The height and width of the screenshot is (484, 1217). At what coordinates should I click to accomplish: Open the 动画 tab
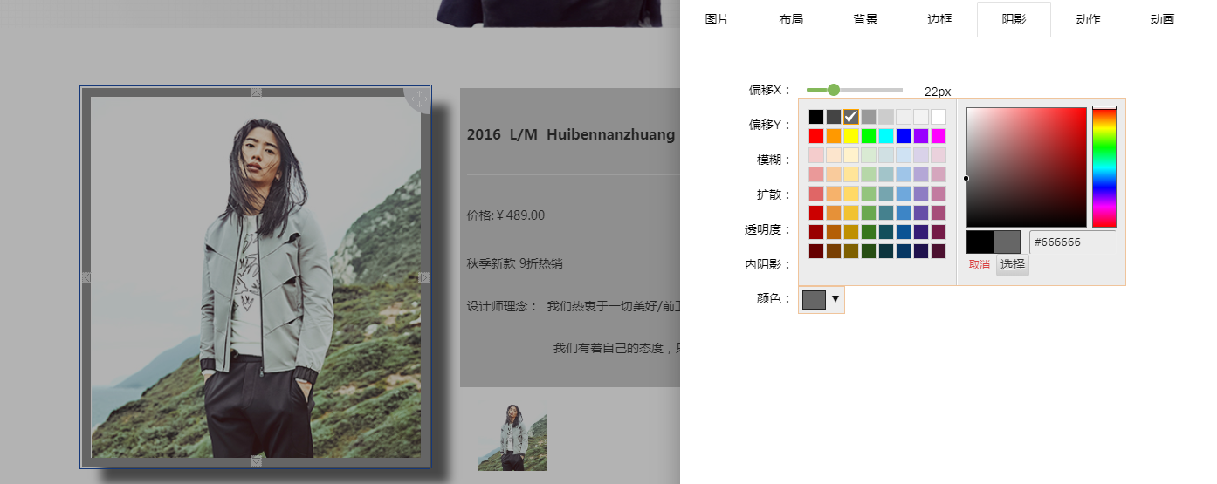coord(1162,19)
